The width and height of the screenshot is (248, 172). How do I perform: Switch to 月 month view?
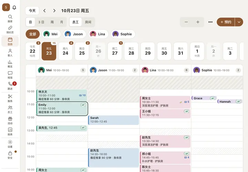pyautogui.click(x=62, y=22)
